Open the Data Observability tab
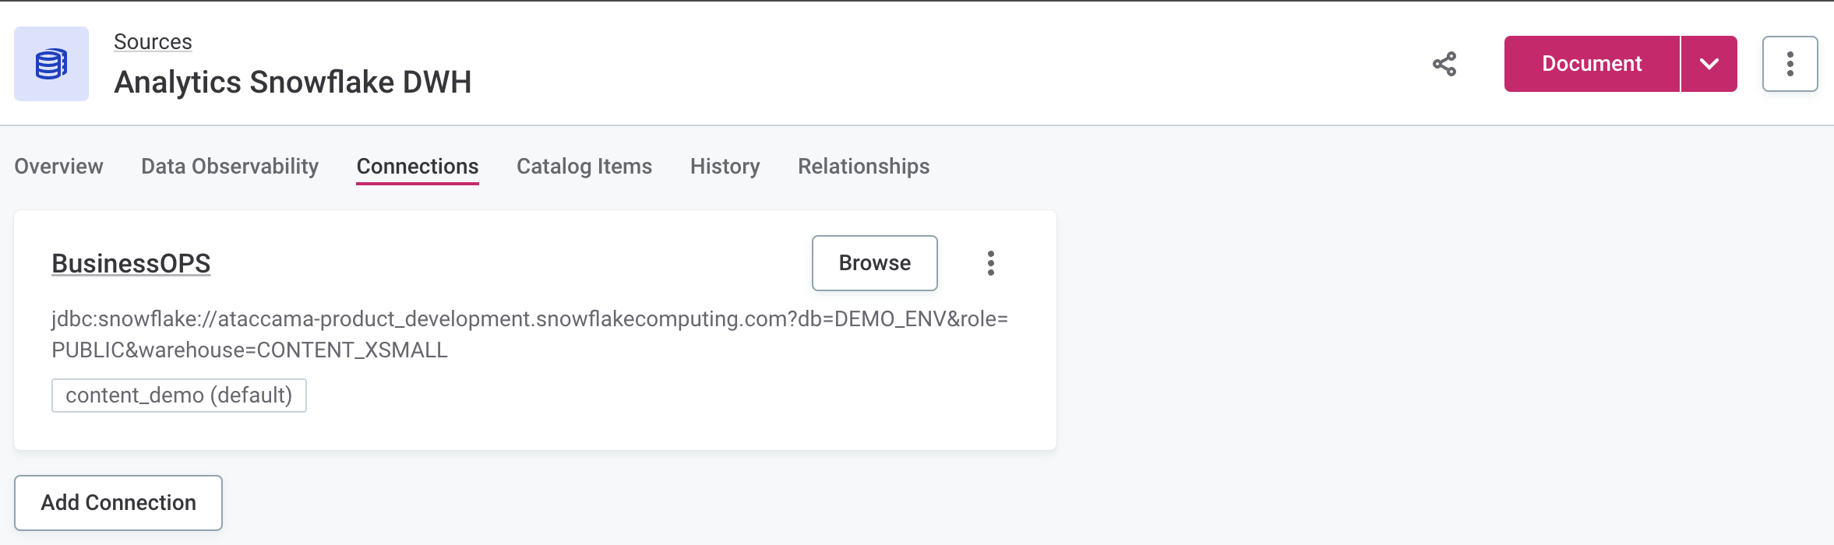The image size is (1834, 545). [228, 166]
